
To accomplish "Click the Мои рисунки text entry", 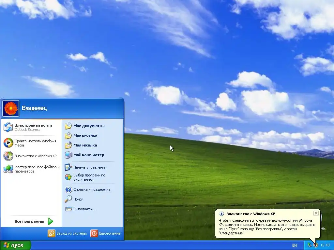I will tap(85, 135).
